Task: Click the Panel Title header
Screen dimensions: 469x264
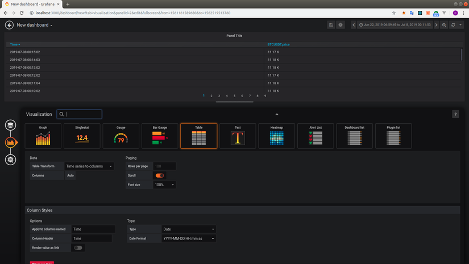Action: click(x=234, y=36)
